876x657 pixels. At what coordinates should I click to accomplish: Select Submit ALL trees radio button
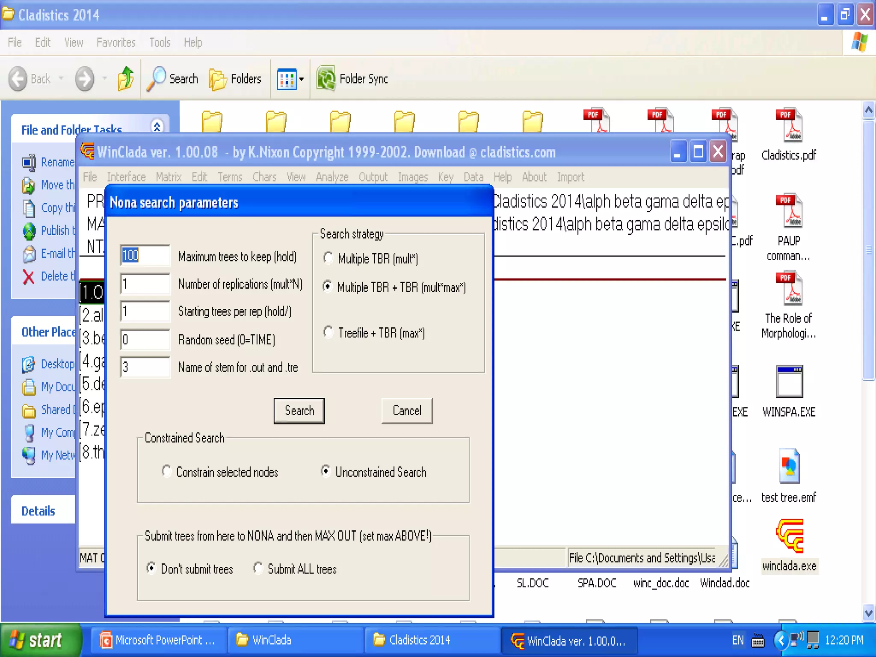point(258,568)
